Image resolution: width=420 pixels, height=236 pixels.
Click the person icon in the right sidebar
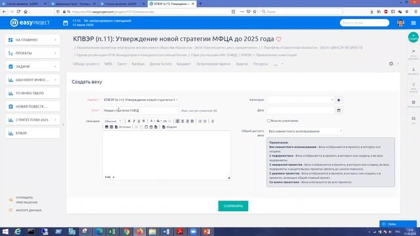tap(413, 69)
